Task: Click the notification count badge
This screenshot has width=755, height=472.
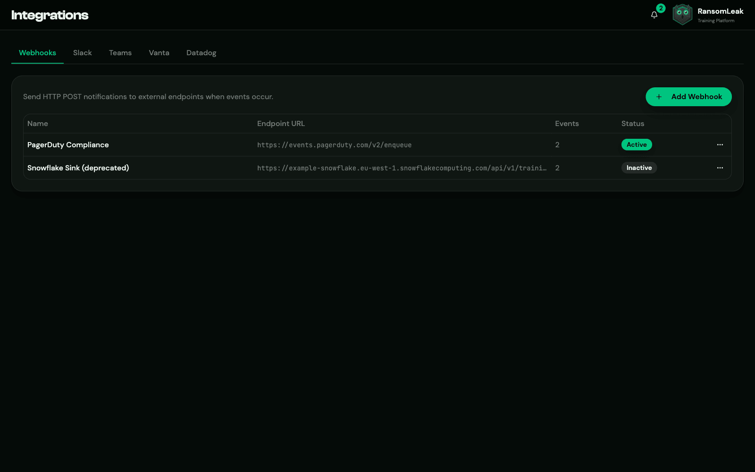Action: [661, 8]
